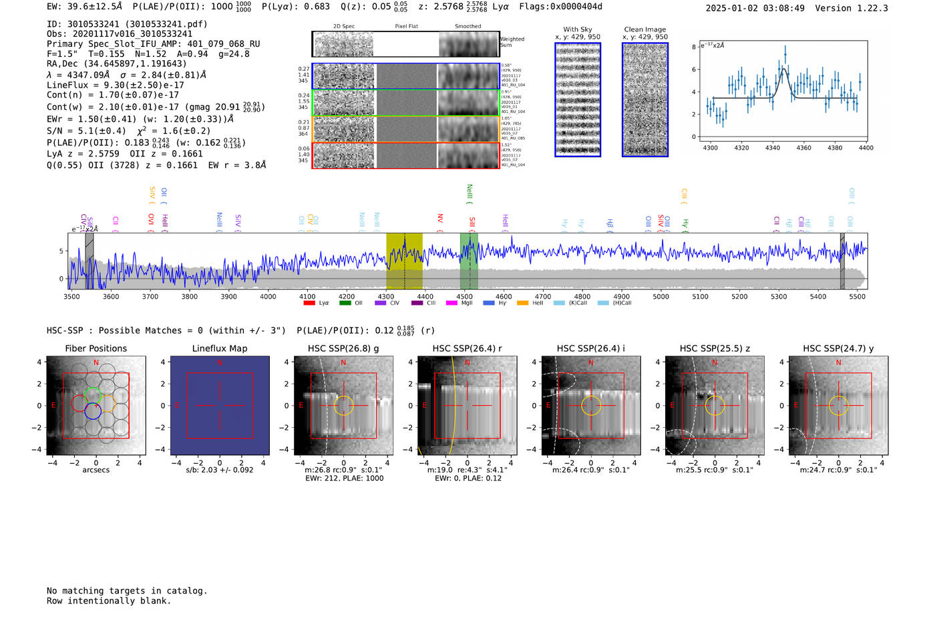Open the HSC SSP(26.4) i cutout
This screenshot has width=935, height=637.
[591, 406]
